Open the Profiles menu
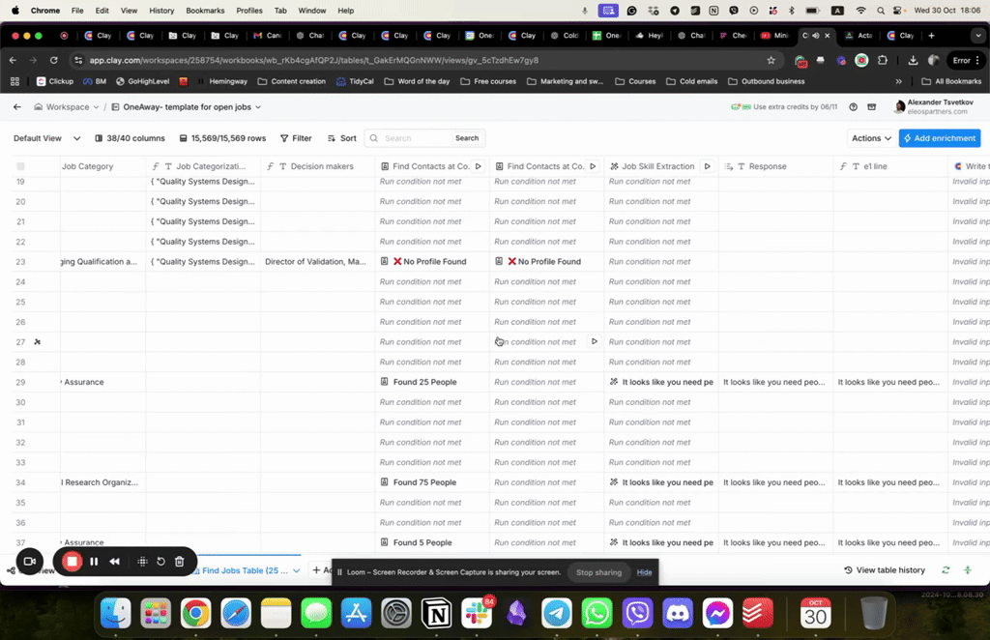The height and width of the screenshot is (640, 990). 249,11
